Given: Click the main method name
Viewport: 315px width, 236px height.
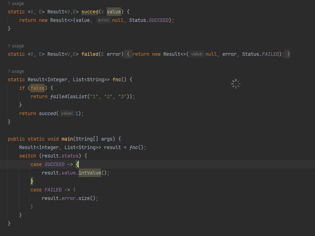Looking at the screenshot, I should (x=67, y=139).
